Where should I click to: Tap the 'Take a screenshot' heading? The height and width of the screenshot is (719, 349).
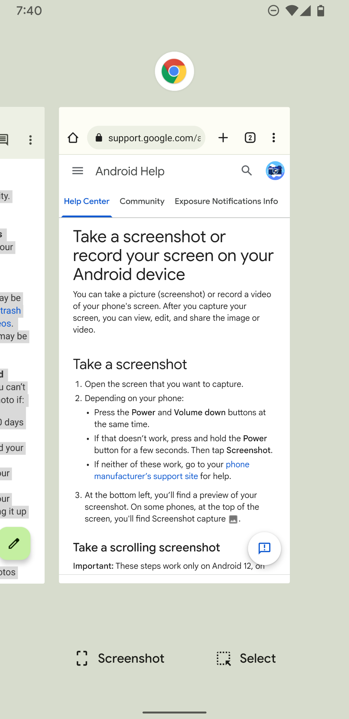130,364
